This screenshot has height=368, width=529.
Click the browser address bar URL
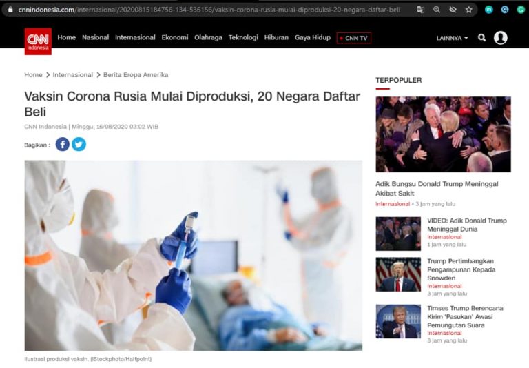(209, 10)
